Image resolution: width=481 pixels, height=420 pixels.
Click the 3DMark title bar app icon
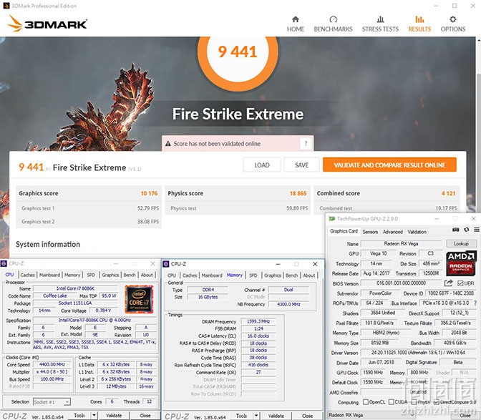pyautogui.click(x=6, y=6)
